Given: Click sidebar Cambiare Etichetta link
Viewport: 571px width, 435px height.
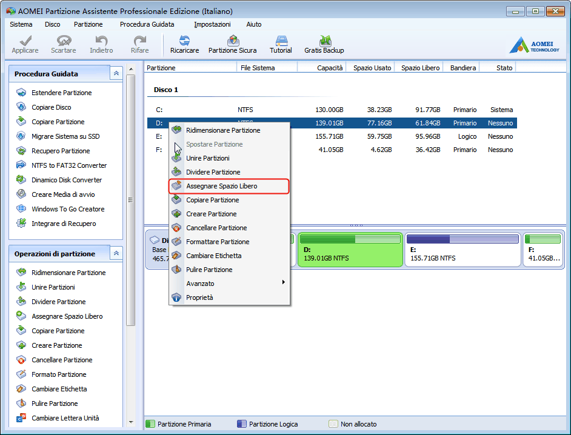Looking at the screenshot, I should coord(59,389).
